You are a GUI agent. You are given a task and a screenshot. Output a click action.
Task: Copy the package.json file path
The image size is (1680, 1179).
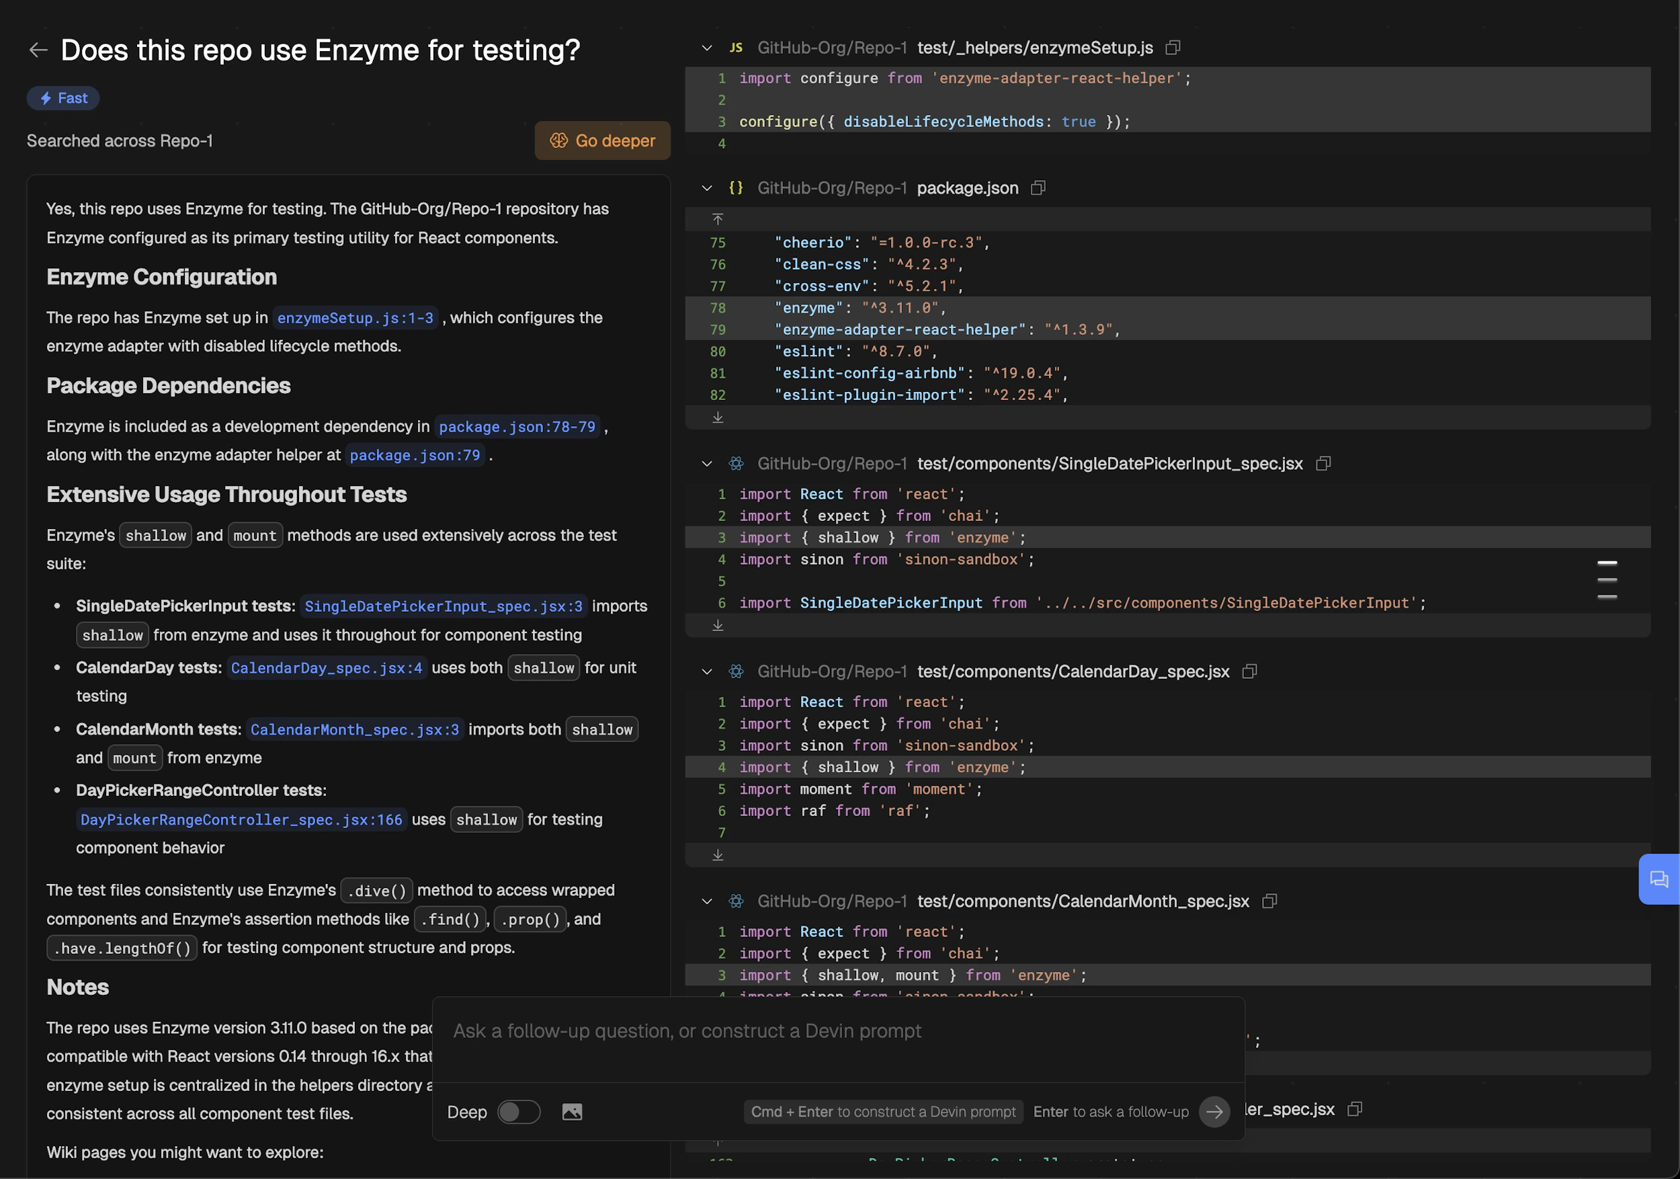(1038, 188)
